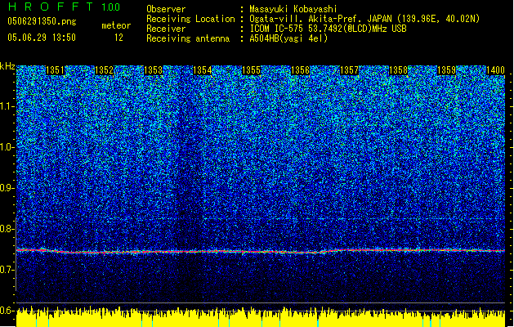This screenshot has height=327, width=514.
Task: Select the 1354 time marker
Action: pyautogui.click(x=203, y=70)
